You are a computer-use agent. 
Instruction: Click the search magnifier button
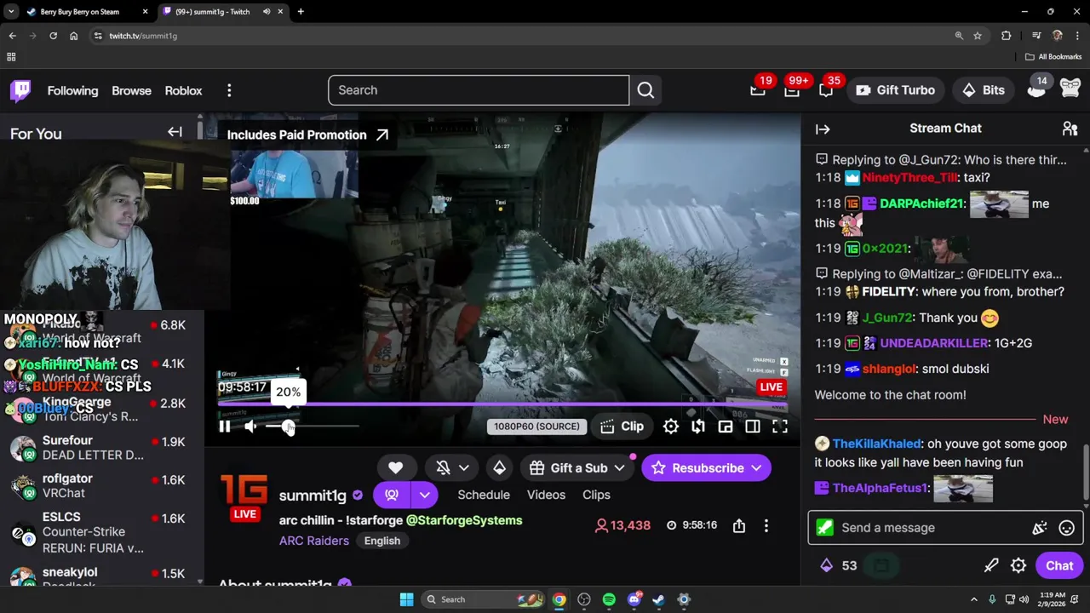tap(645, 90)
